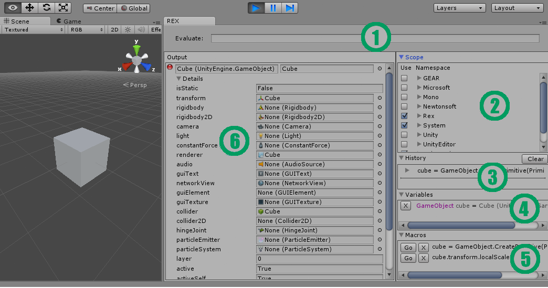Screen dimensions: 548x288
Task: Expand the Rex namespace tree
Action: pos(419,116)
